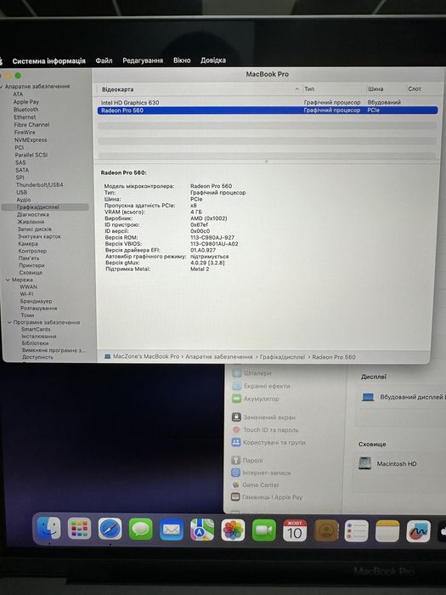The image size is (446, 595).
Task: Select Intel HD Graphics 630 row
Action: point(267,103)
